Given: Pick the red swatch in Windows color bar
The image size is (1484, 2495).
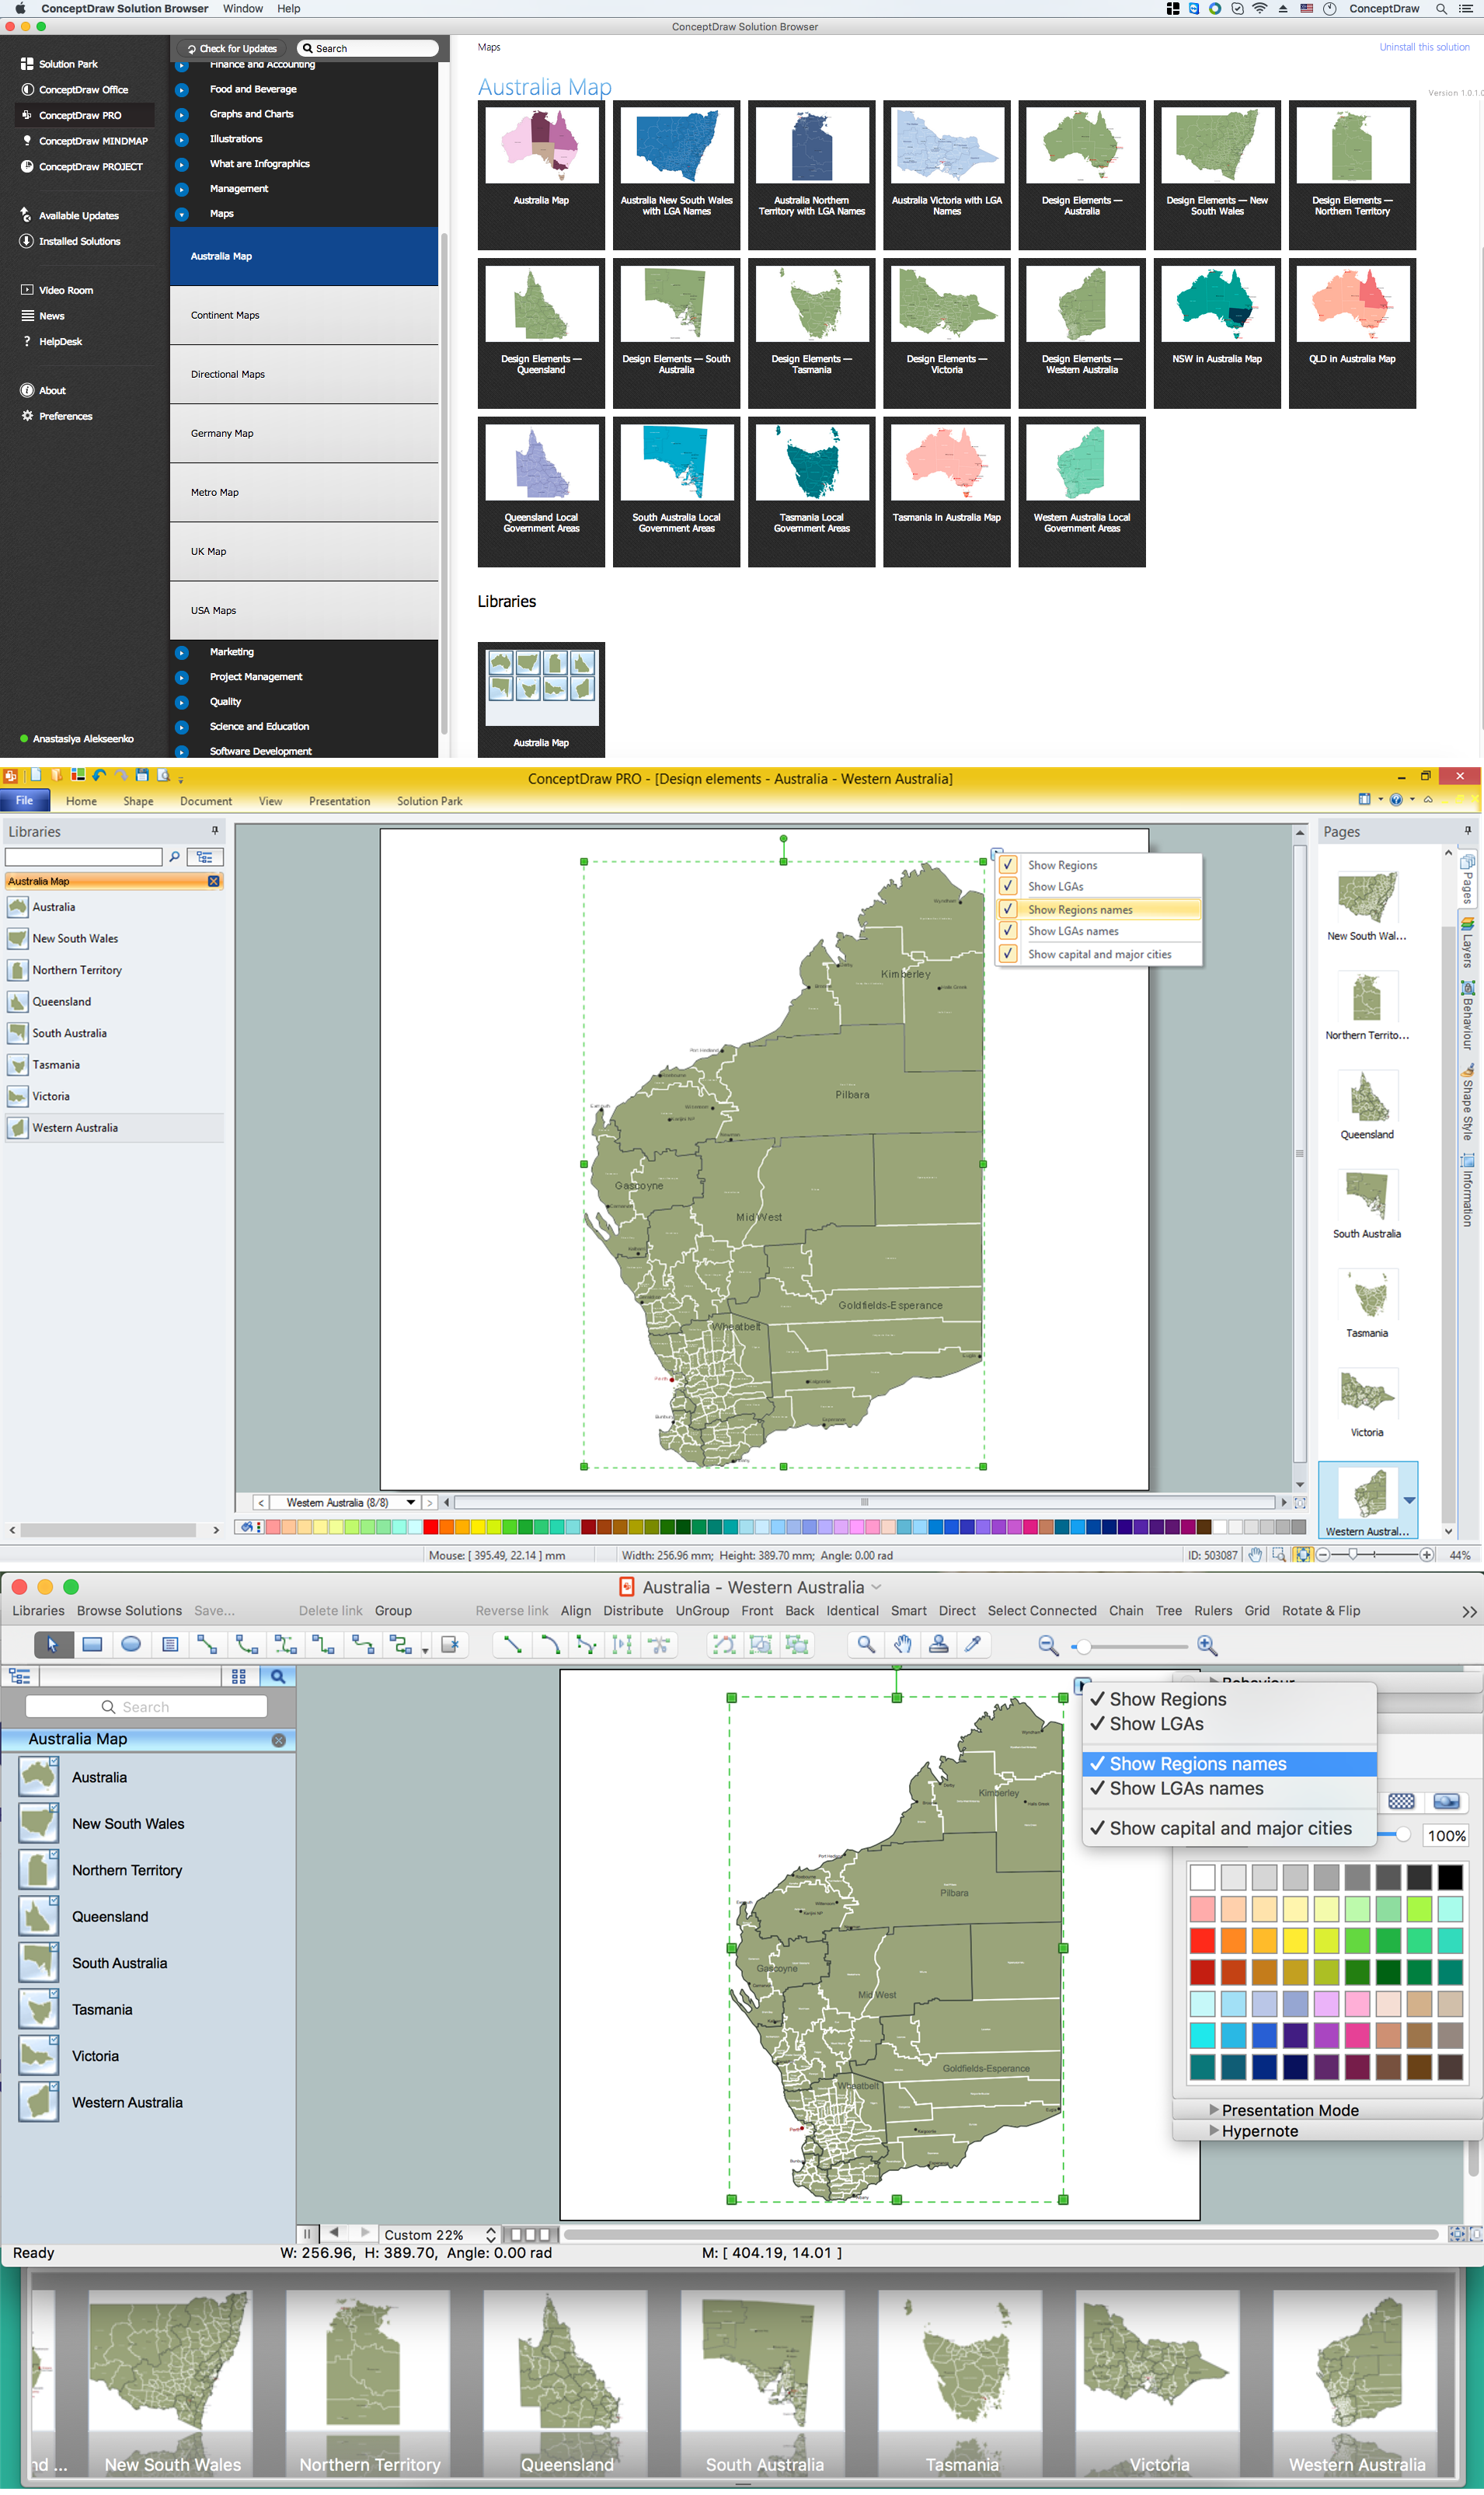Looking at the screenshot, I should click(431, 1527).
